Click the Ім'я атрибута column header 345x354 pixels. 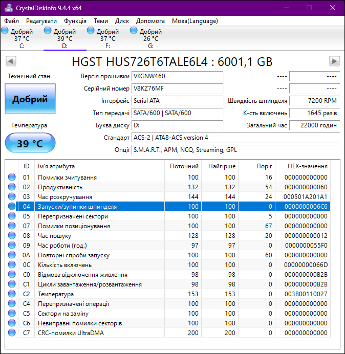pos(99,166)
